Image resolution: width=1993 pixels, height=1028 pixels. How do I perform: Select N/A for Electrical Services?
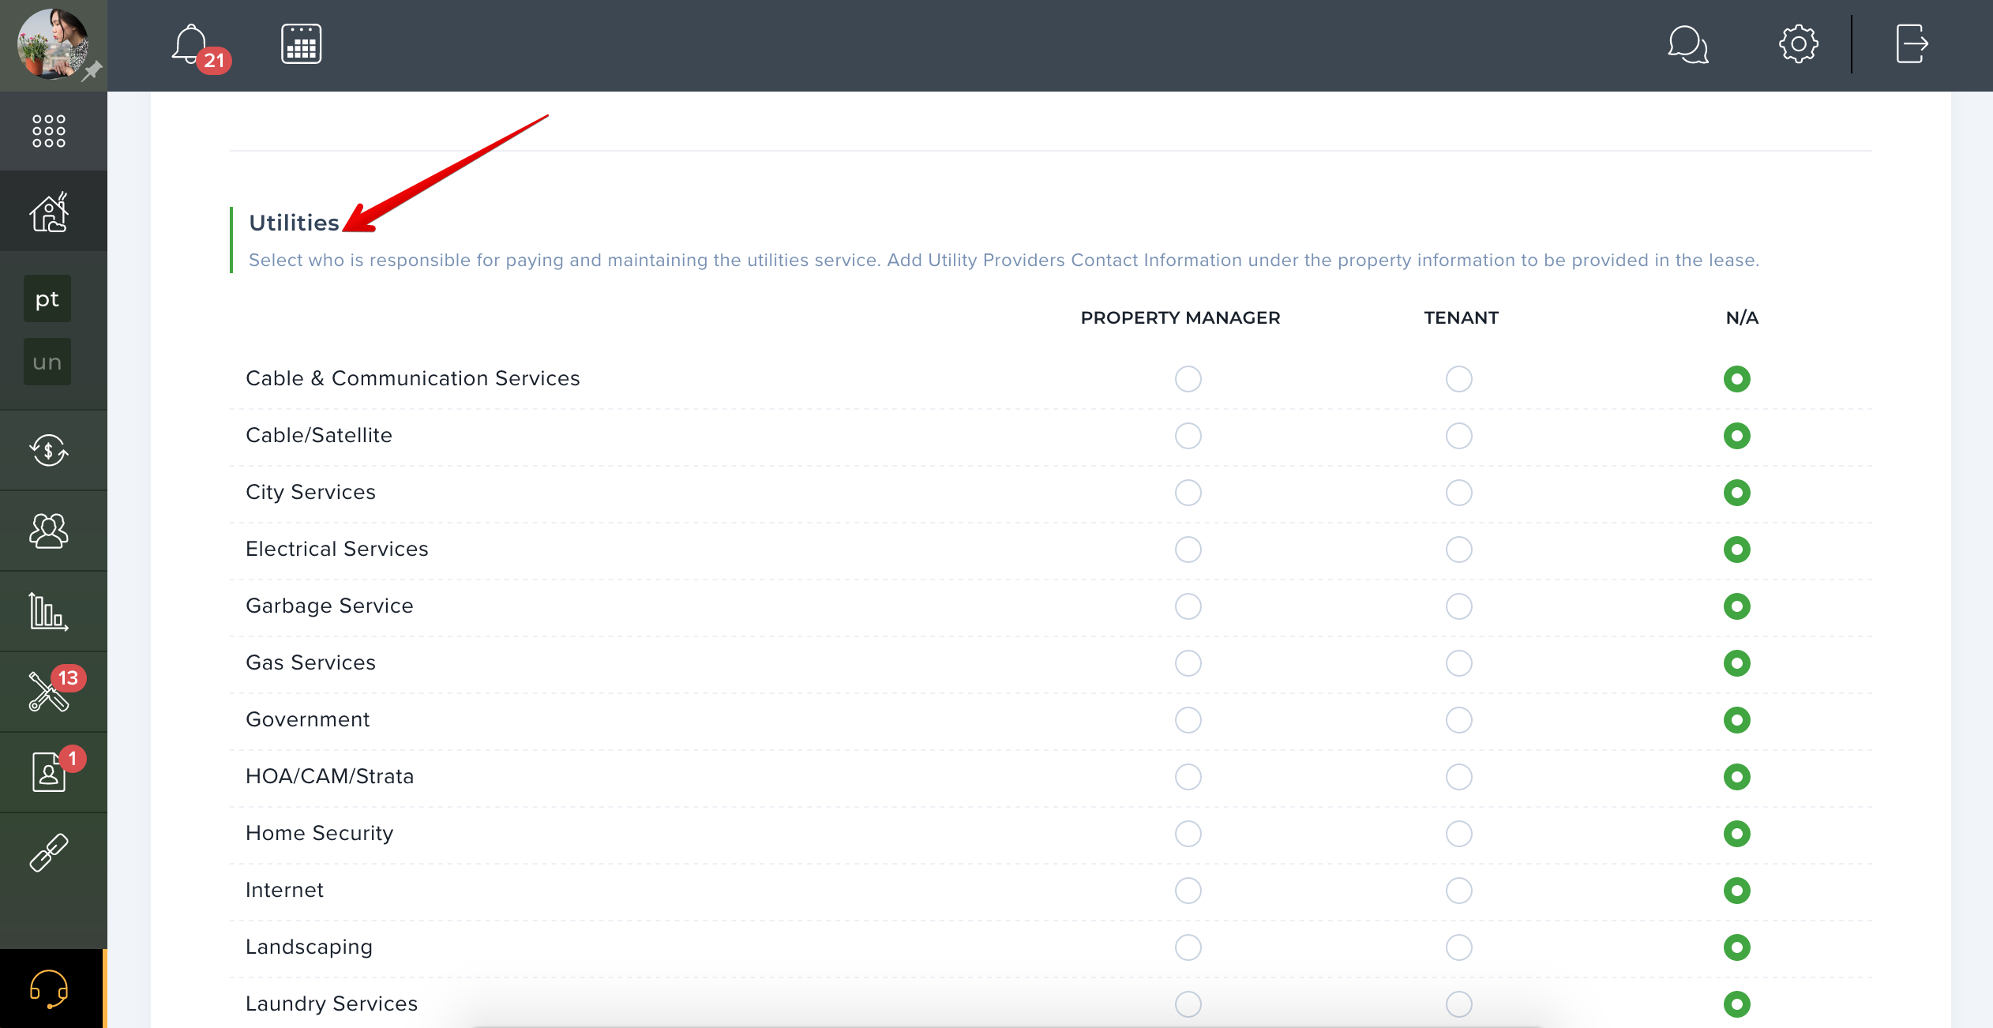(1736, 550)
